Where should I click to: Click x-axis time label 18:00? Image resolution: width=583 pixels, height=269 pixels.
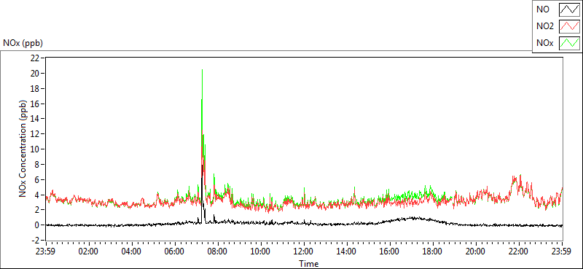coord(433,251)
